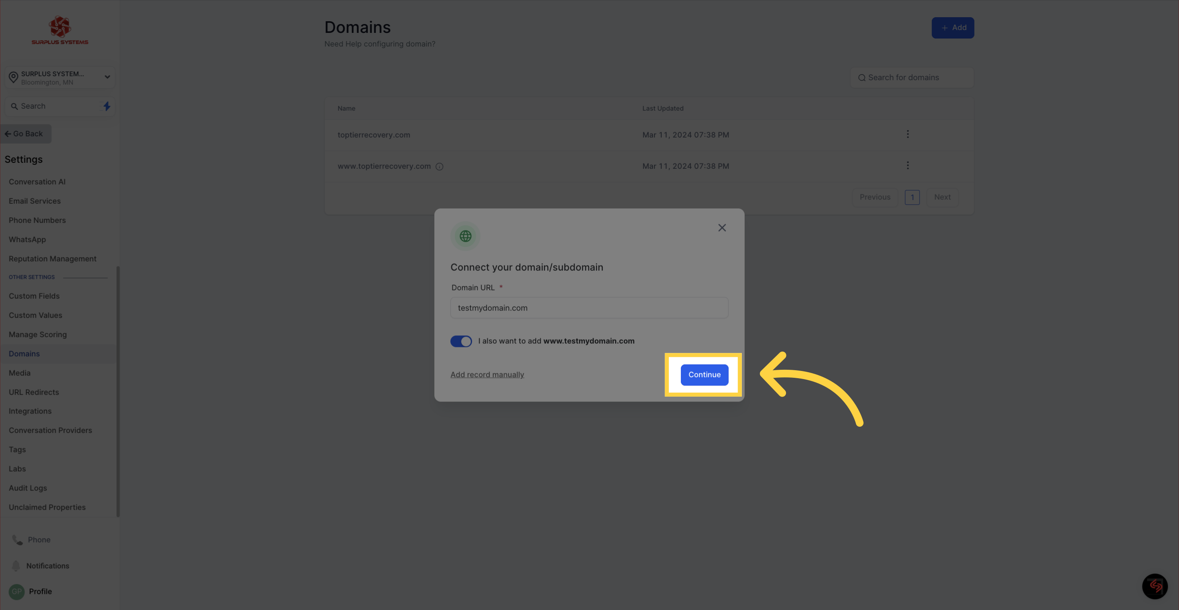Click the sidebar scrollbar
1179x610 pixels.
pyautogui.click(x=118, y=391)
